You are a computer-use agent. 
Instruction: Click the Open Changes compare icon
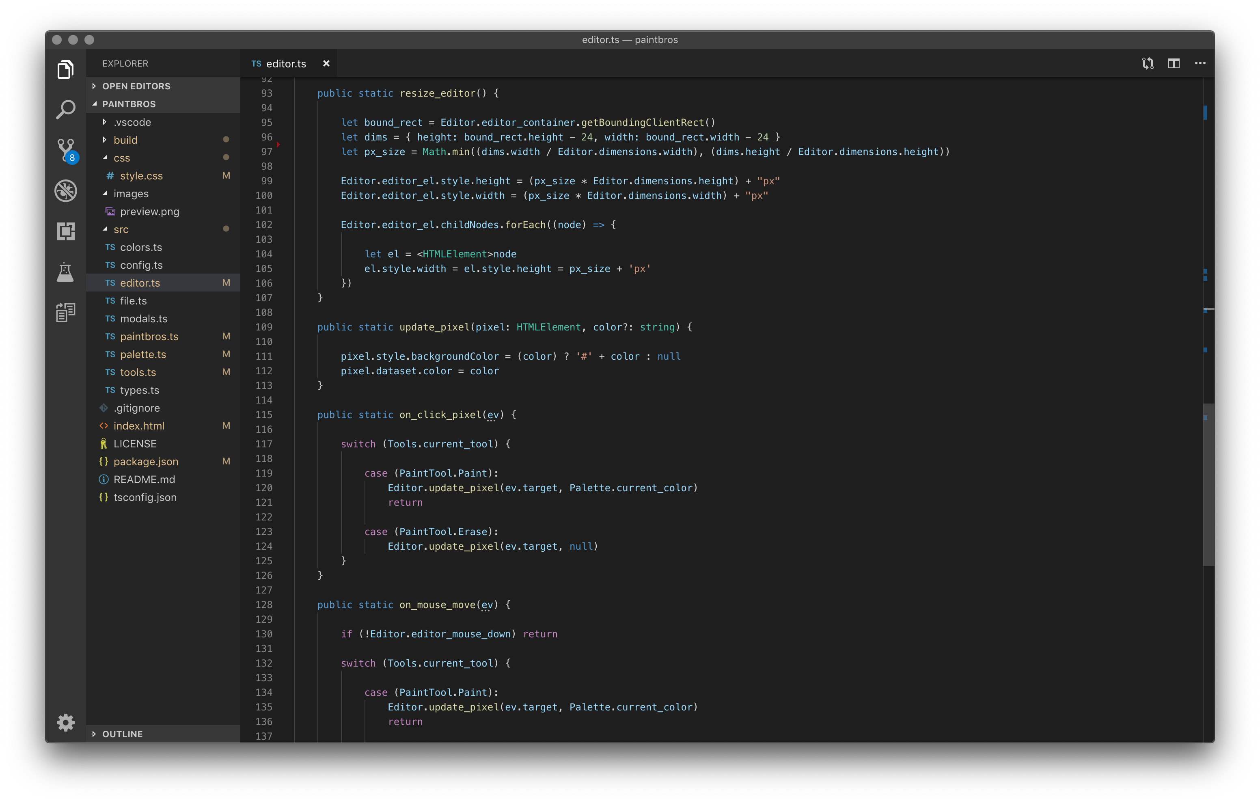pos(1148,63)
